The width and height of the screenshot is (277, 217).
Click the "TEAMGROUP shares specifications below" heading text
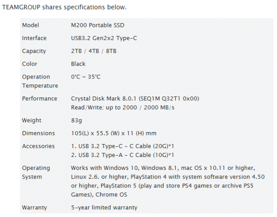[65, 8]
